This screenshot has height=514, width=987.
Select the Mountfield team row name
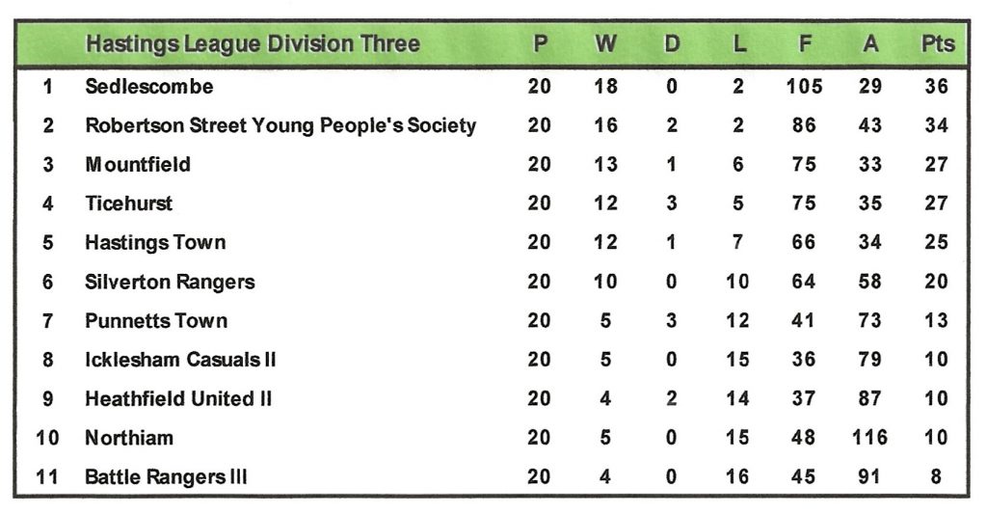[x=138, y=165]
